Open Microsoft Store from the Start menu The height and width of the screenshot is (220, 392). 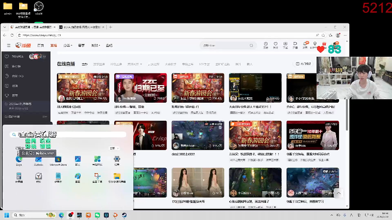58,159
